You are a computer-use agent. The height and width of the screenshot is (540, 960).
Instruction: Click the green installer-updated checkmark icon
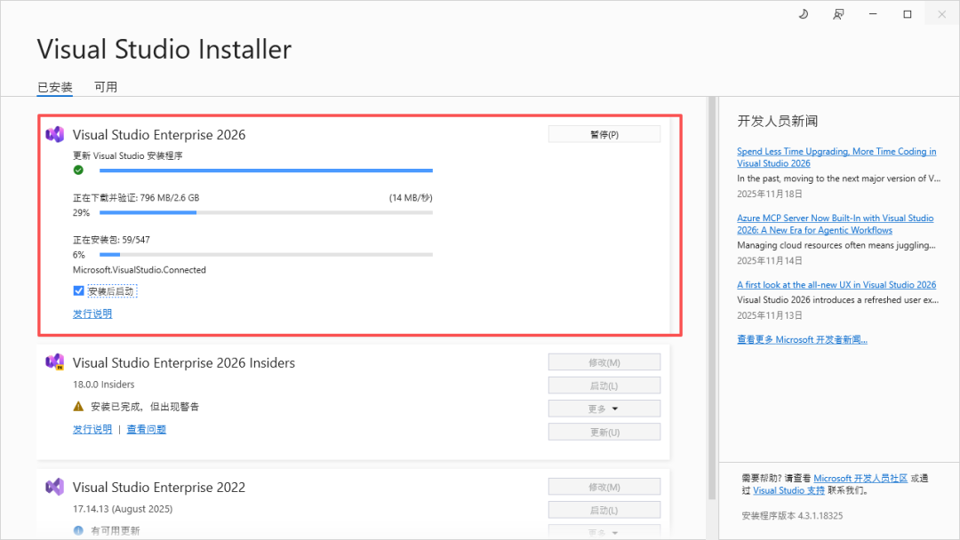coord(78,170)
